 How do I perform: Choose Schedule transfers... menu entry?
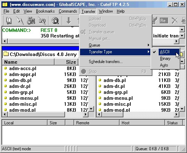[115, 62]
